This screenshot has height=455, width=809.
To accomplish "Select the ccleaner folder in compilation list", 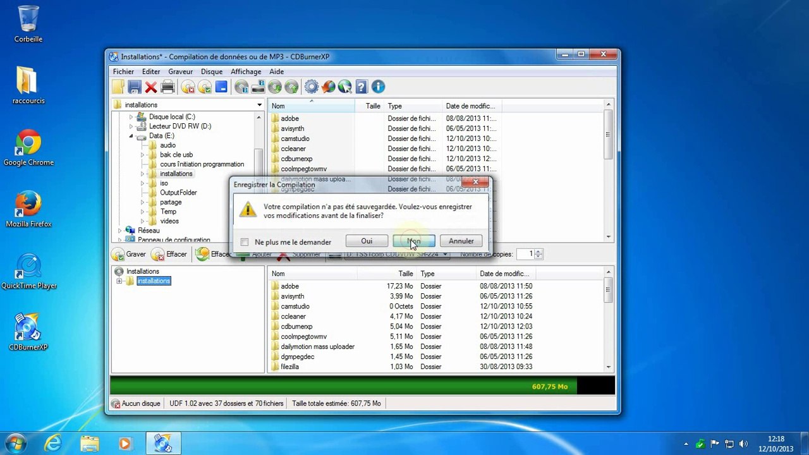I will point(293,317).
